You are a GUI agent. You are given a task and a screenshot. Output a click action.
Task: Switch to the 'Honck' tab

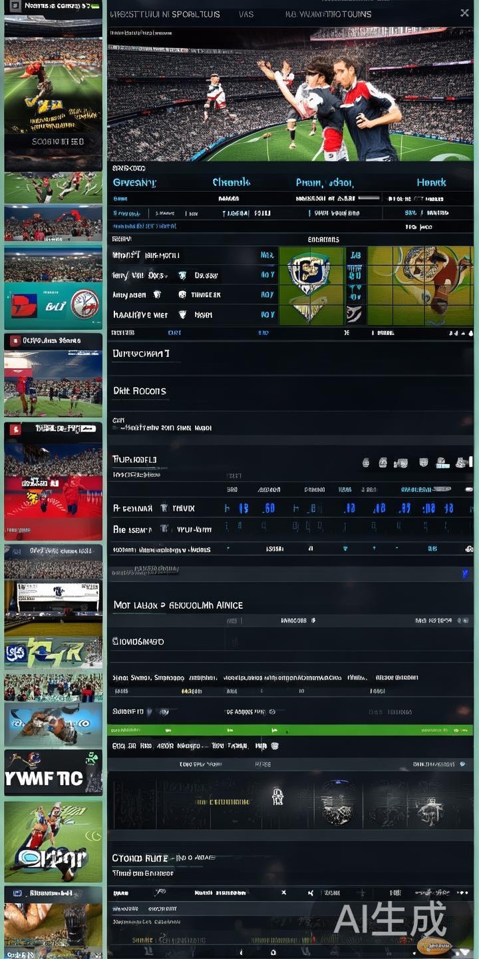click(x=431, y=182)
